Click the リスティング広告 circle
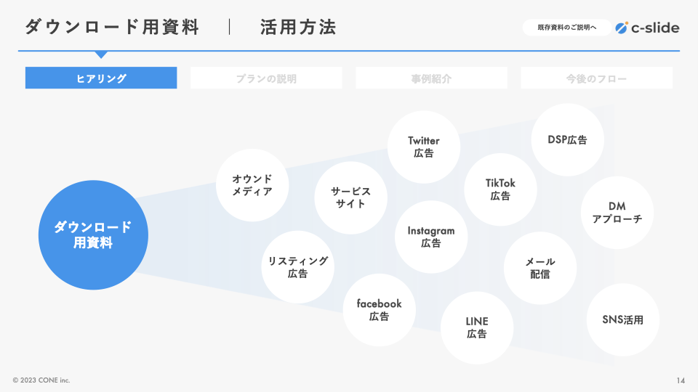Viewport: 698px width, 392px height. (297, 267)
